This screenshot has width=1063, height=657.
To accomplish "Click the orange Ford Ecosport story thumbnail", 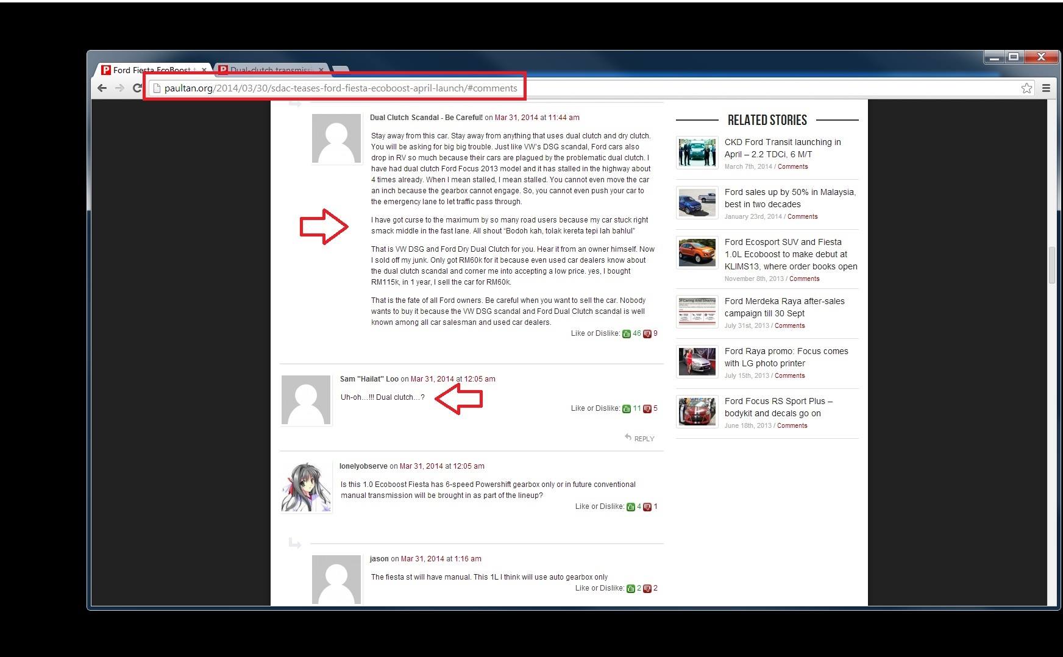I will click(697, 252).
